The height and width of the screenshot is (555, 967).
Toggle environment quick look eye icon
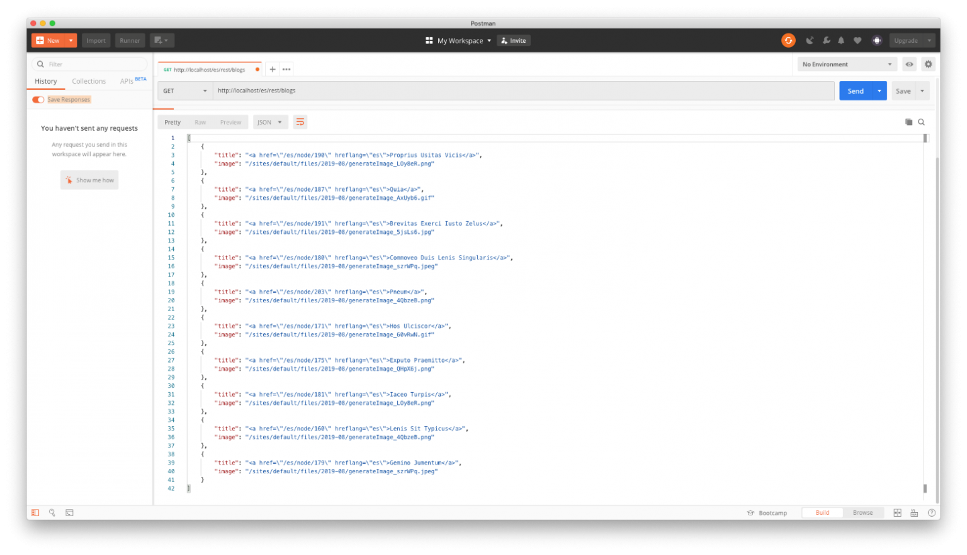click(909, 64)
